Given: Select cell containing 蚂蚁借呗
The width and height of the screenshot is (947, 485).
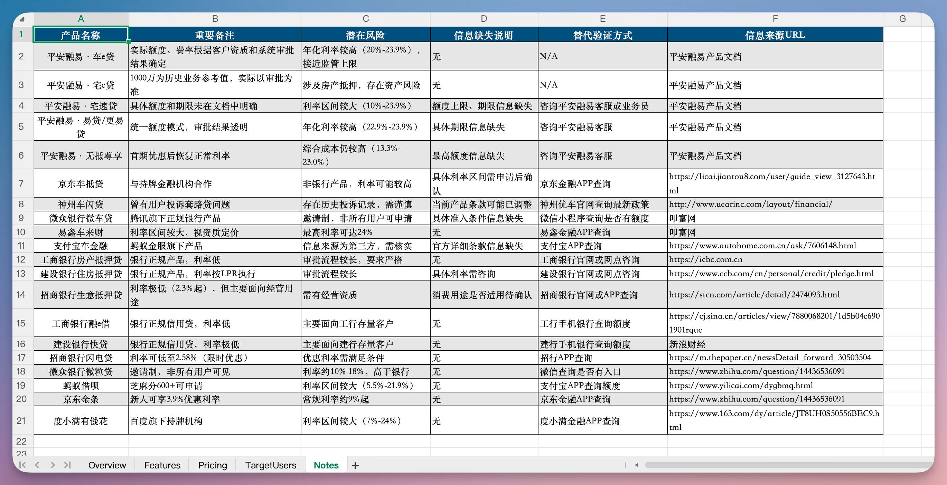Looking at the screenshot, I should tap(81, 386).
